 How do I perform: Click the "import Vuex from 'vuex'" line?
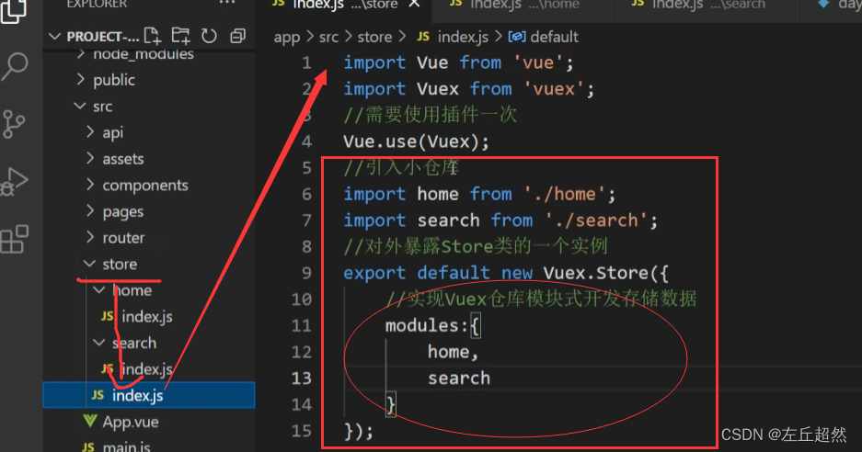(469, 89)
